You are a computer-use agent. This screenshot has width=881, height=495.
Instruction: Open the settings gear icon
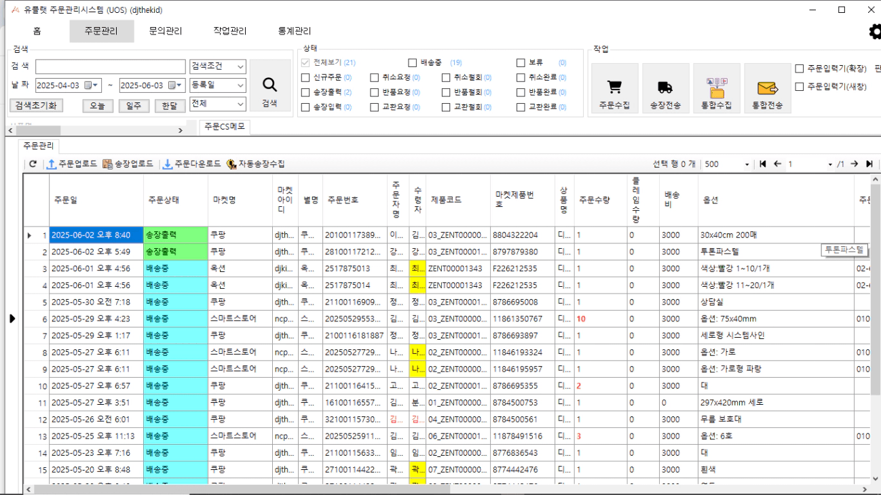(x=875, y=32)
